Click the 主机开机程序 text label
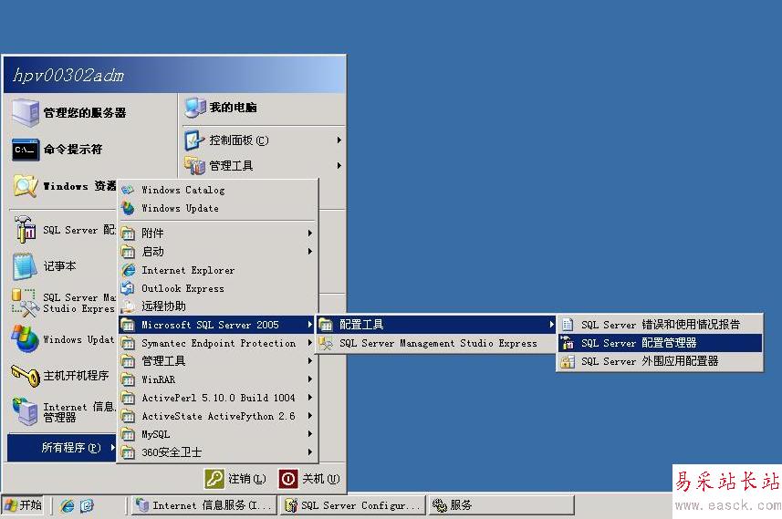Screen dimensions: 782x519 point(76,376)
